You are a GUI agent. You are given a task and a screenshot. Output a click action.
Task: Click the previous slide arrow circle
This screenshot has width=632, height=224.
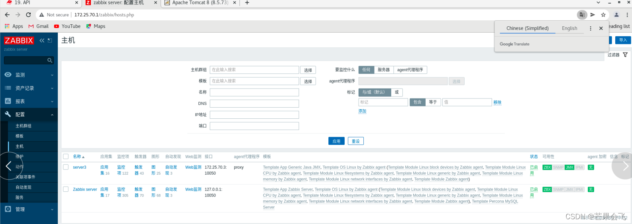9,166
